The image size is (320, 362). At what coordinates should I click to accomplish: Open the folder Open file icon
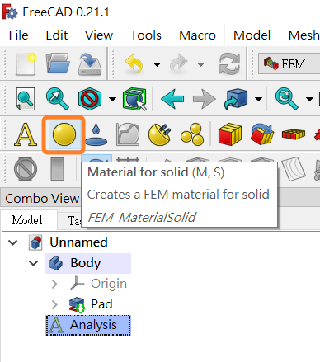coord(58,63)
